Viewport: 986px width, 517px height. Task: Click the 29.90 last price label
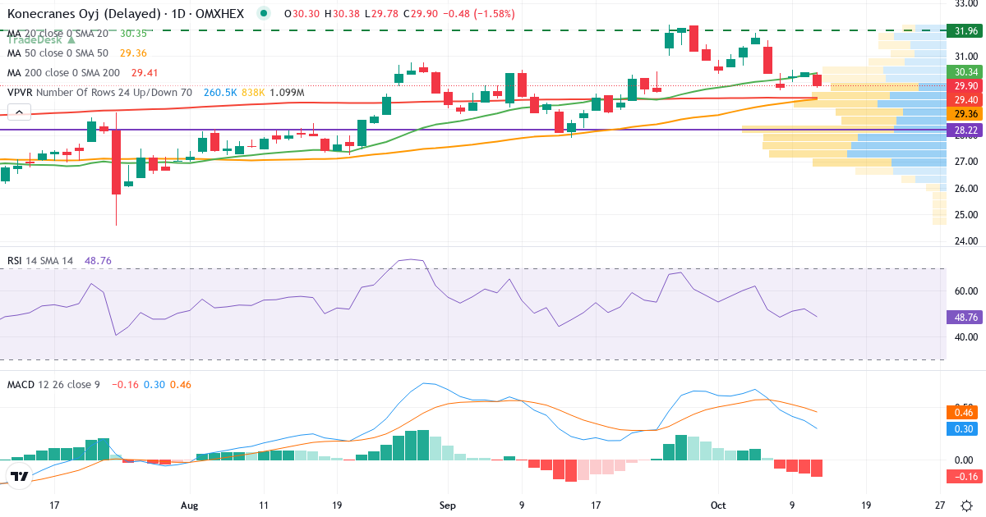[x=966, y=85]
